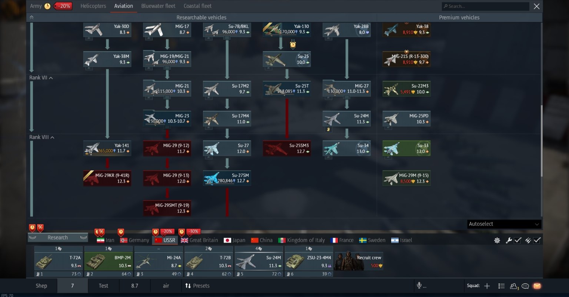The image size is (569, 297).
Task: Collapse the Rank VIII section
Action: coord(42,137)
